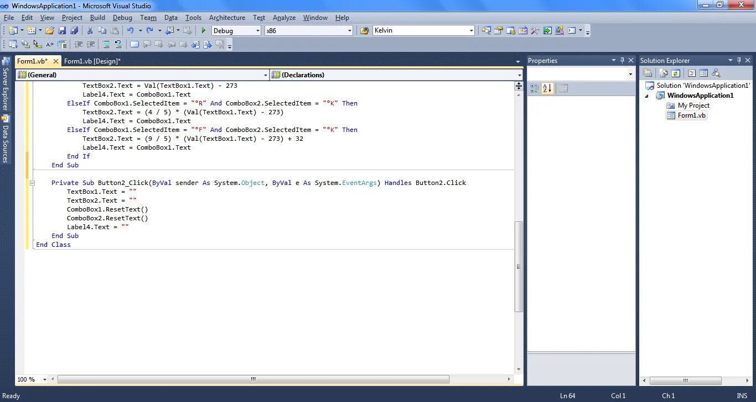Screen dimensions: 756x402
Task: Switch to the Form1.vb [Design] tab
Action: 92,61
